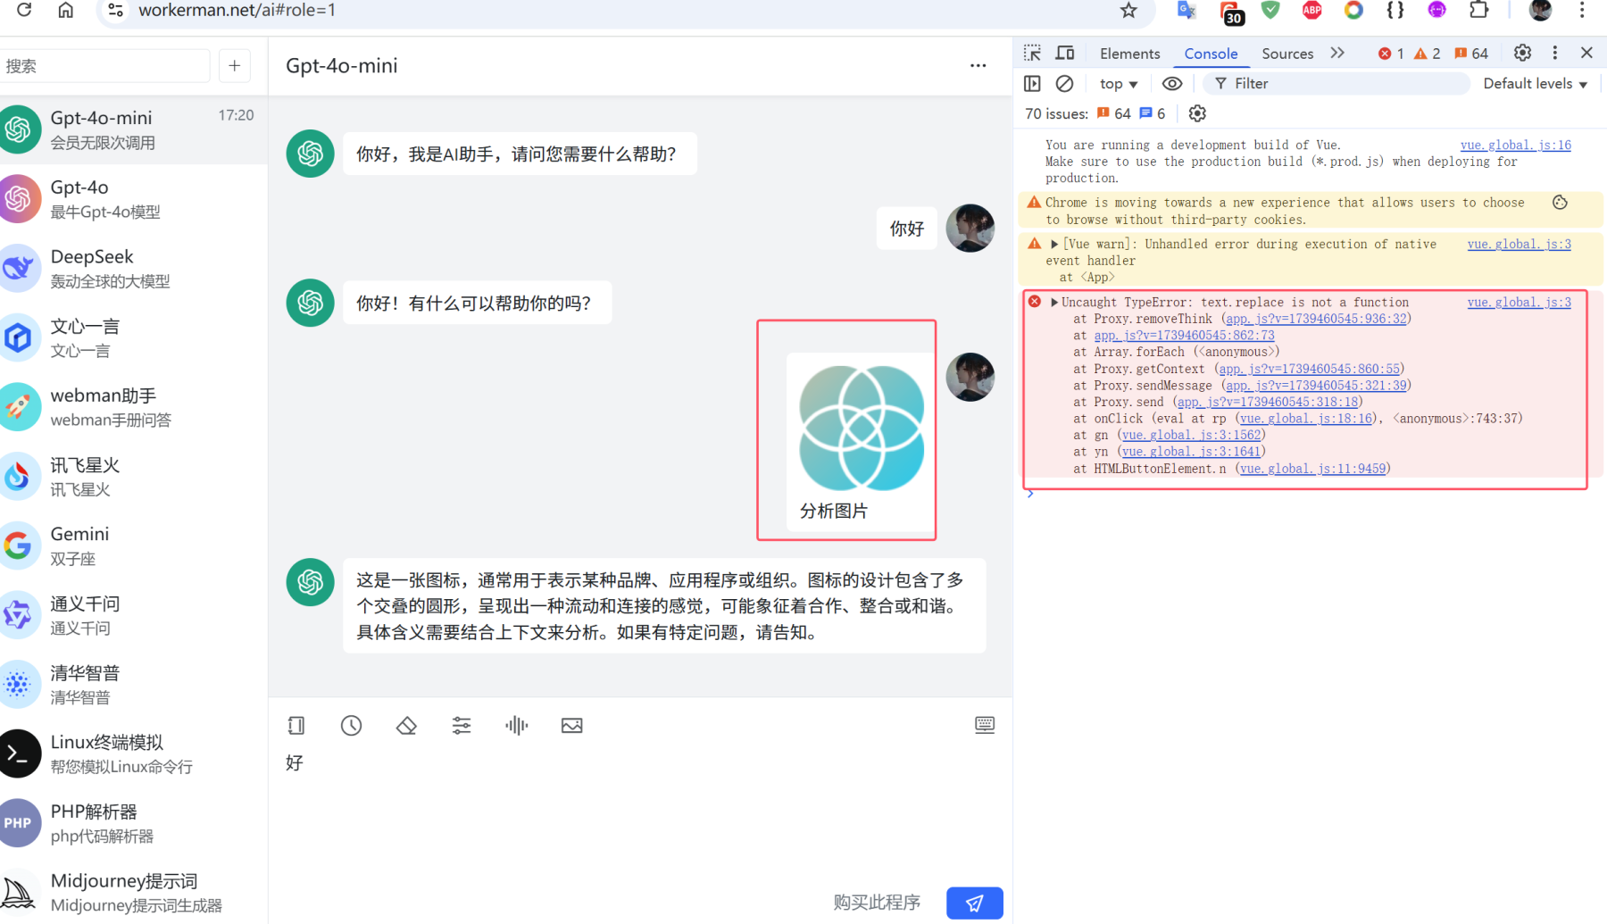The height and width of the screenshot is (924, 1607).
Task: Close the DevTools panel
Action: point(1586,53)
